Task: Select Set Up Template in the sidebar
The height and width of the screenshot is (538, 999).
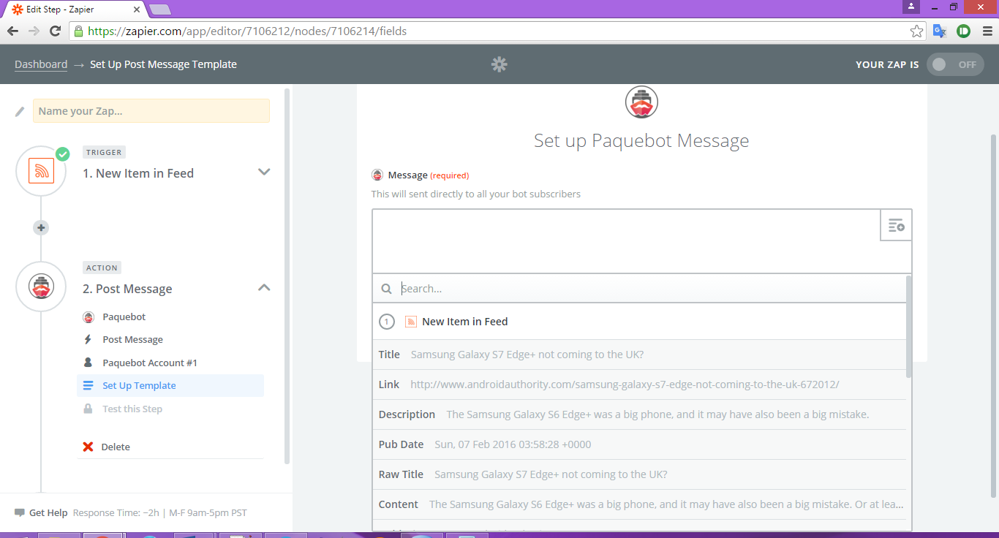Action: click(170, 385)
